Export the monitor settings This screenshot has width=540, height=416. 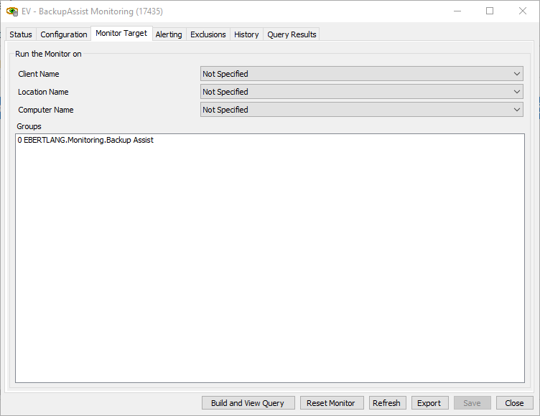click(x=429, y=403)
